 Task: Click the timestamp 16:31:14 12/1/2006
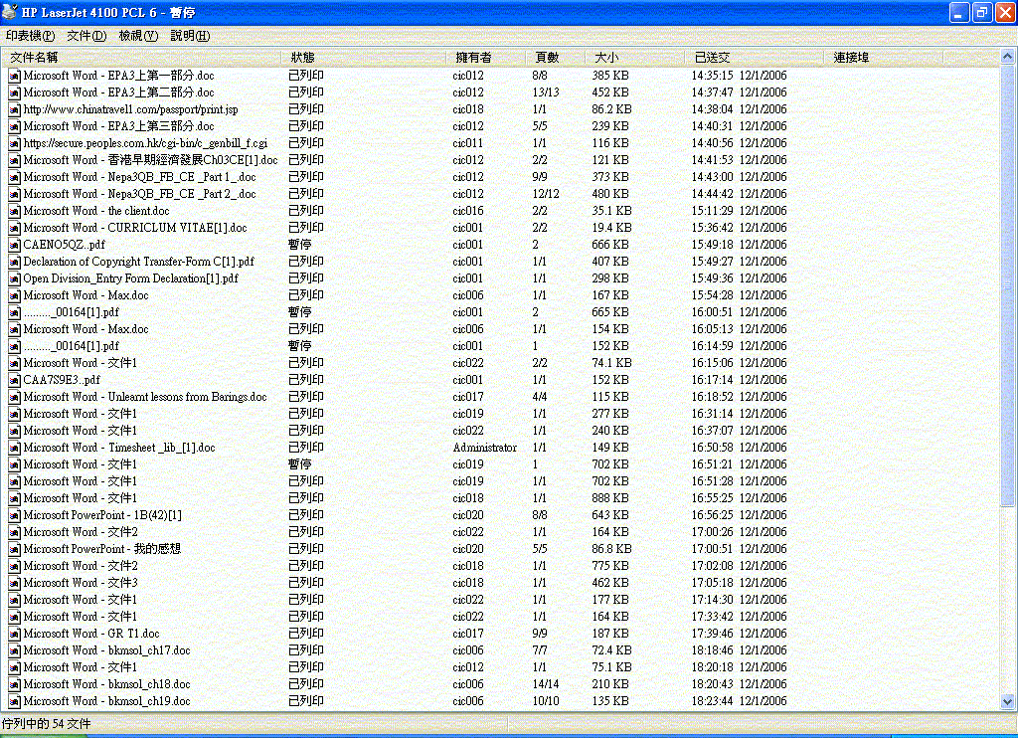tap(739, 414)
